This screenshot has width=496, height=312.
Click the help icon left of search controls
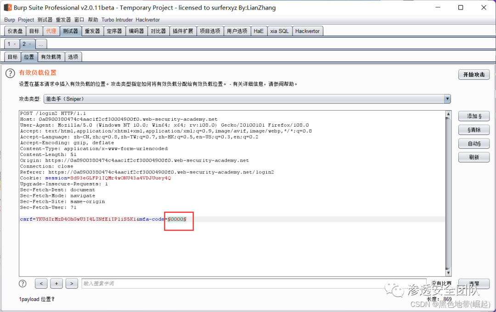click(x=23, y=284)
